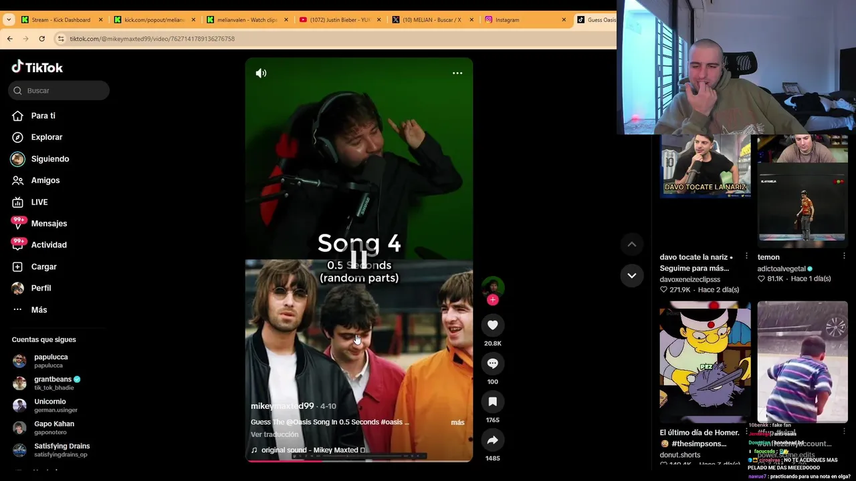Seek using the video progress bar
856x481 pixels.
click(x=359, y=460)
